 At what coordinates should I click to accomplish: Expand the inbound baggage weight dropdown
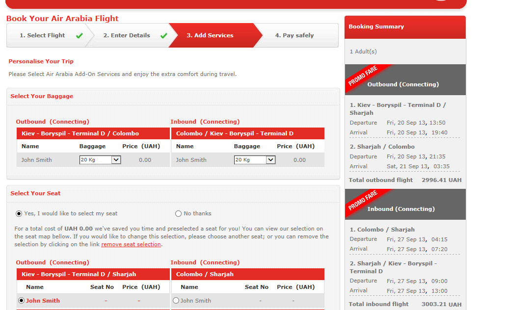(255, 160)
